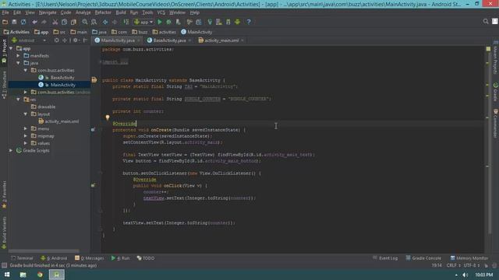Collapse the java folder
This screenshot has height=280, width=499.
point(19,63)
